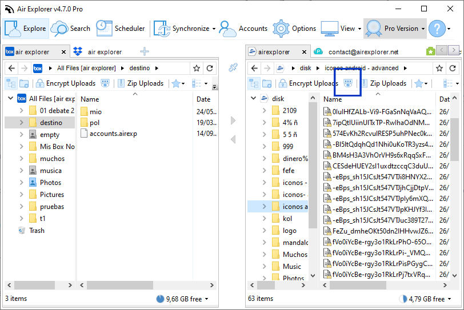Open Pro Version menu
Image resolution: width=464 pixels, height=310 pixels.
click(395, 29)
